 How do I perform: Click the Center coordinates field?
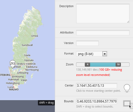pos(97,86)
